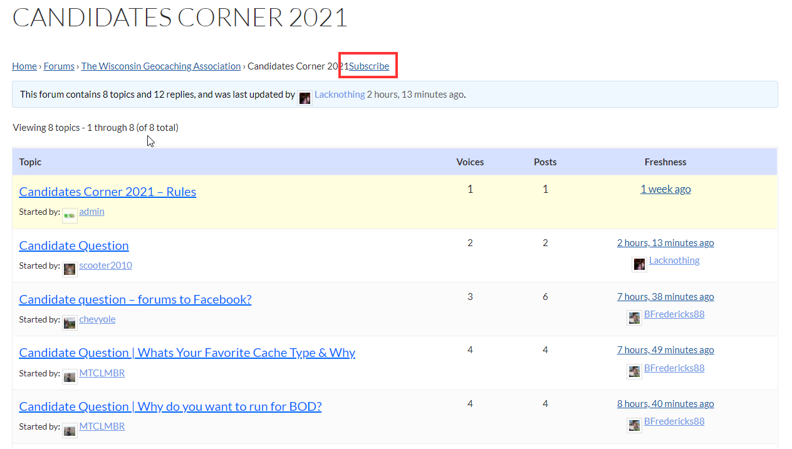Click BFredericks88's avatar in the forums to Facebook row
Image resolution: width=792 pixels, height=449 pixels.
[x=634, y=318]
